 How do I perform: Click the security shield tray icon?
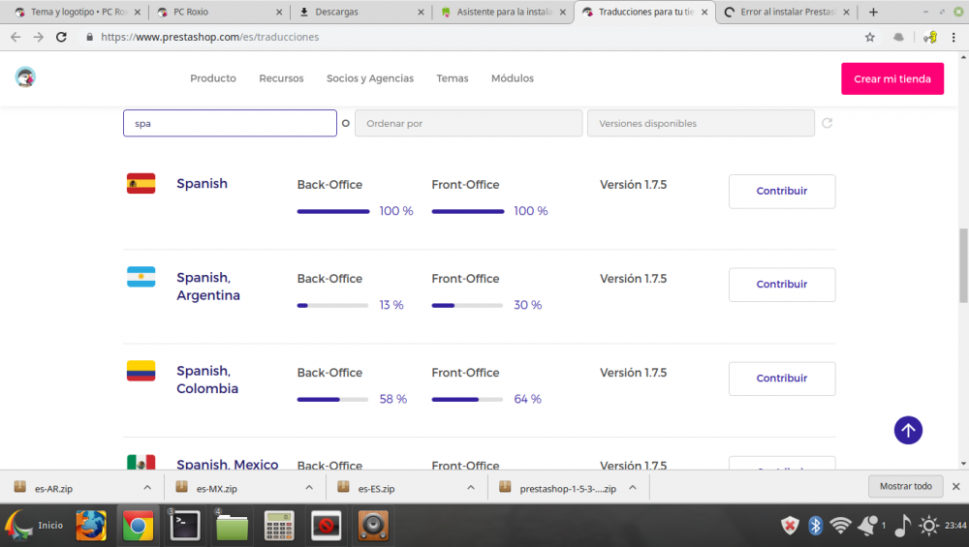pos(790,526)
